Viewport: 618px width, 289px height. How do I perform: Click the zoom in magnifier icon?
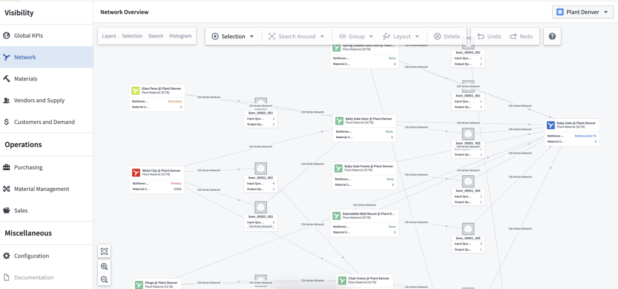pyautogui.click(x=104, y=266)
